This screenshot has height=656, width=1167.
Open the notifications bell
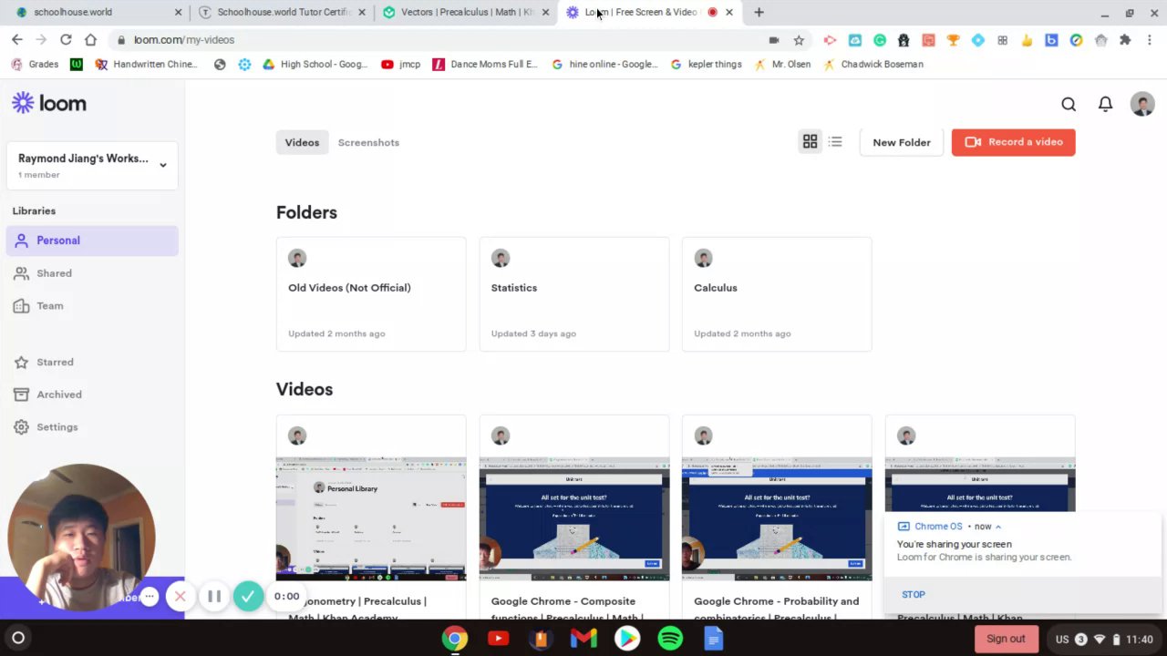(1105, 104)
